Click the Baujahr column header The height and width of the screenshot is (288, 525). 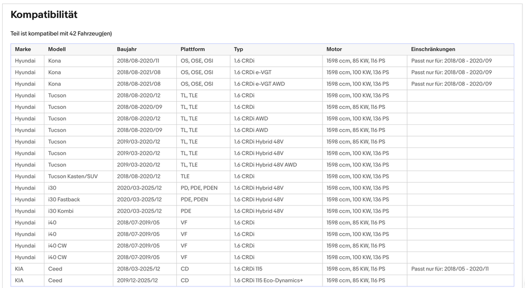click(x=127, y=49)
